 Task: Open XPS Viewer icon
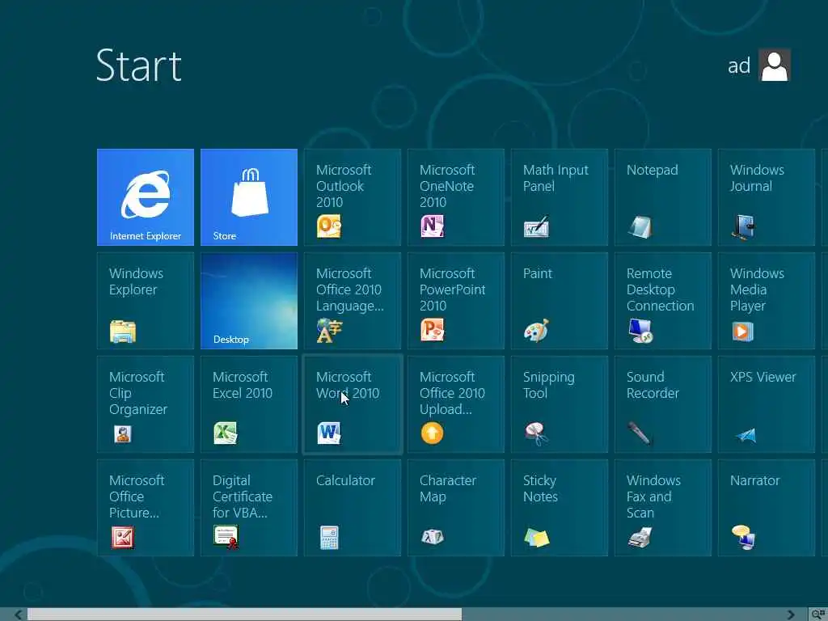pos(746,435)
